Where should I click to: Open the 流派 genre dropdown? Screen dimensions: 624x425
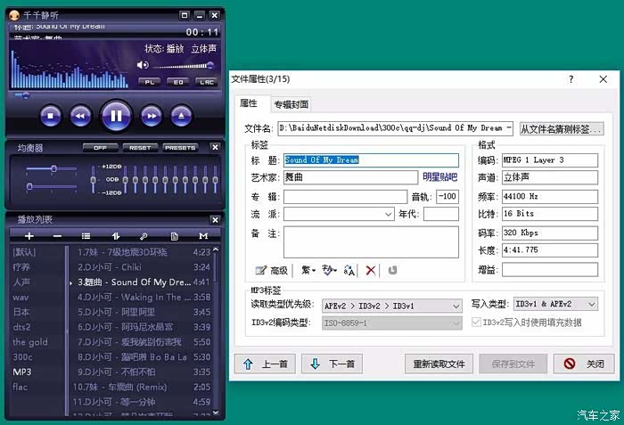(x=388, y=214)
